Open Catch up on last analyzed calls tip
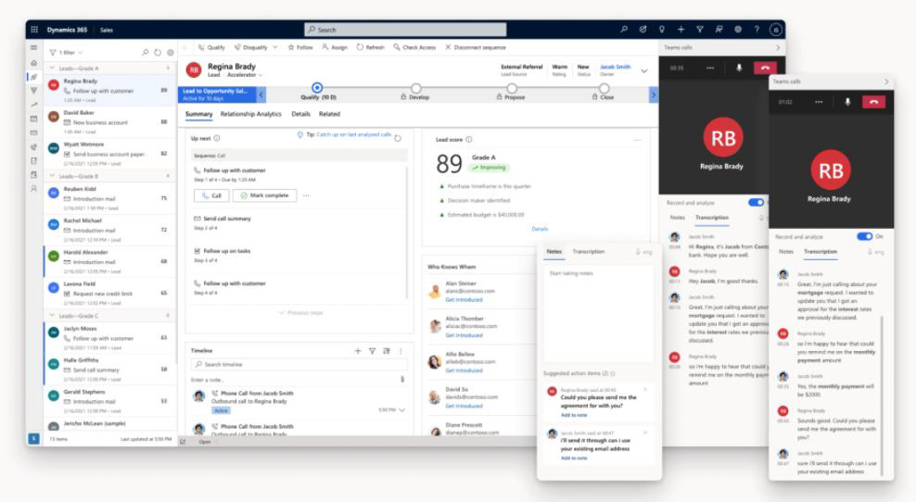 click(354, 134)
